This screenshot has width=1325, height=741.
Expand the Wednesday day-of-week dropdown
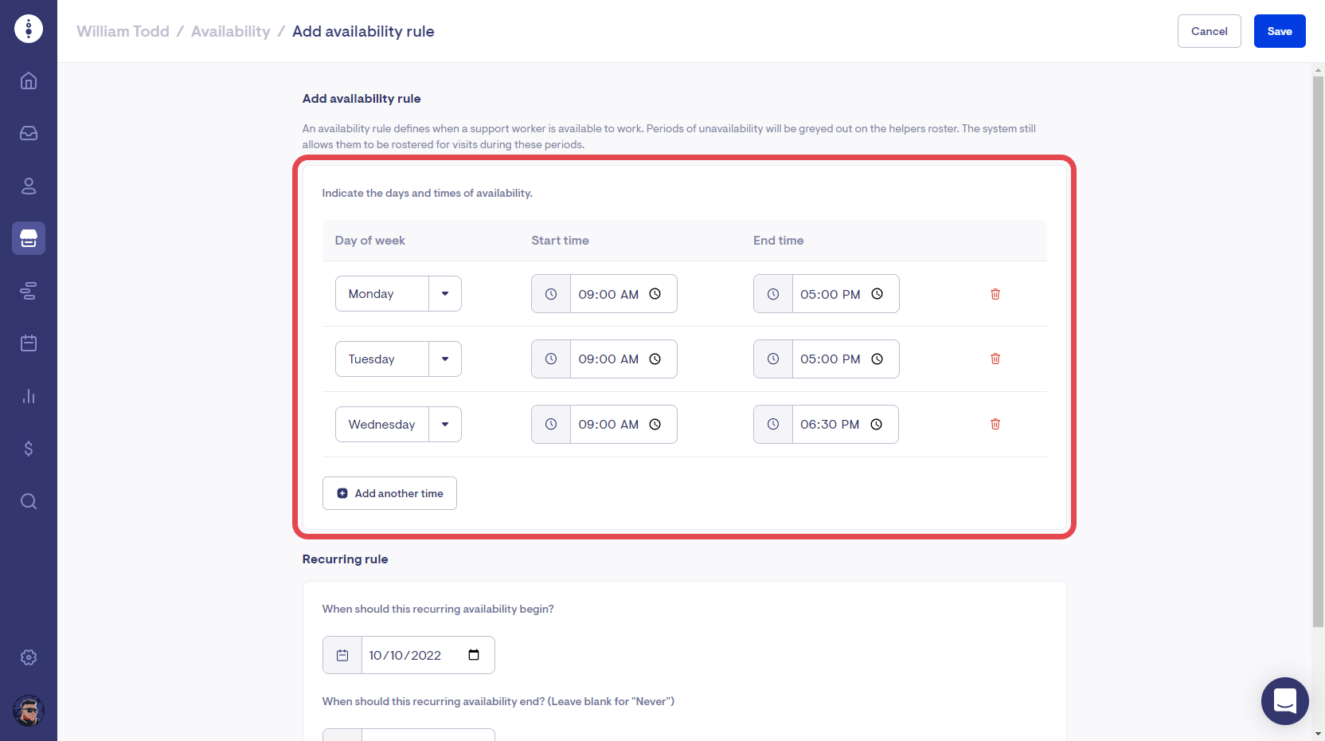(445, 425)
